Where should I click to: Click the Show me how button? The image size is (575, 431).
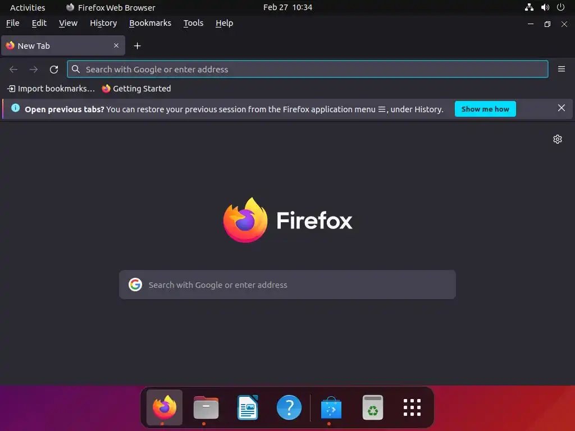485,109
